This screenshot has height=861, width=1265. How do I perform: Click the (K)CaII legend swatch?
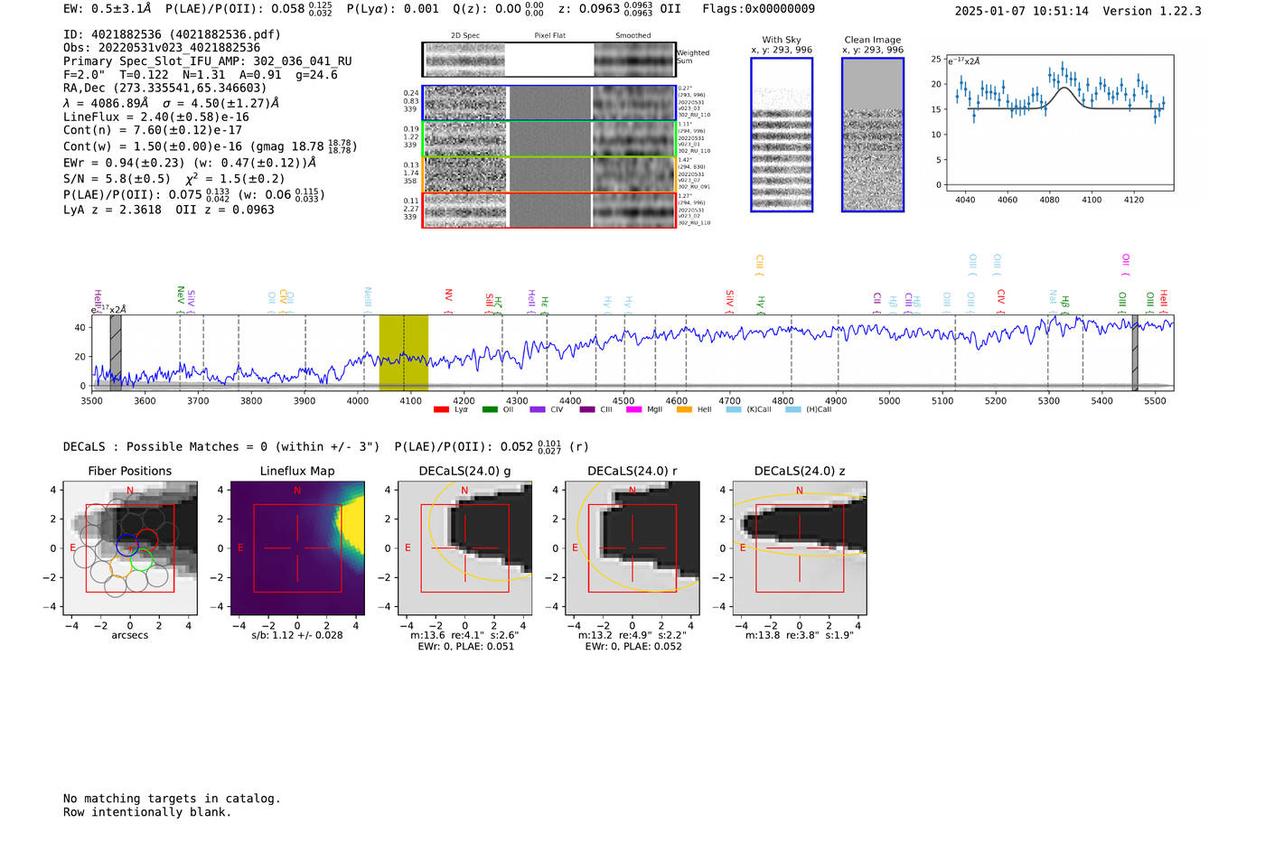tap(734, 410)
